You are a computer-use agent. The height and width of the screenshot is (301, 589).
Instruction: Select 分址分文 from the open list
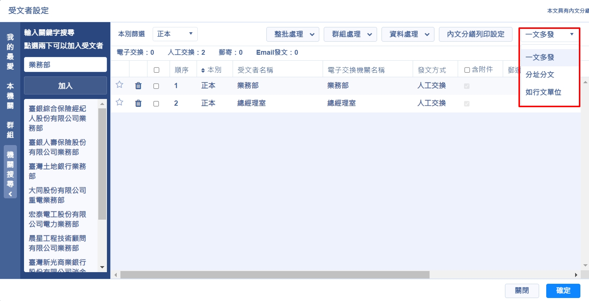pyautogui.click(x=540, y=75)
